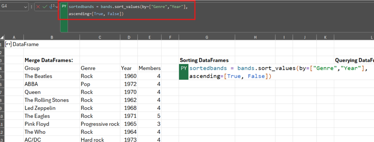Screen dimensions: 374x142
Task: Click the year cell '1973'
Action: pos(129,139)
